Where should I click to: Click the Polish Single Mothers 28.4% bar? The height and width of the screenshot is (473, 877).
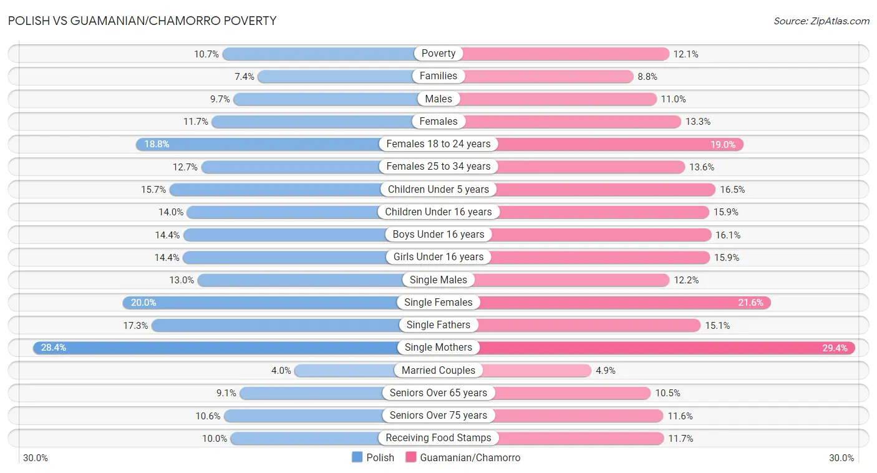pyautogui.click(x=218, y=348)
